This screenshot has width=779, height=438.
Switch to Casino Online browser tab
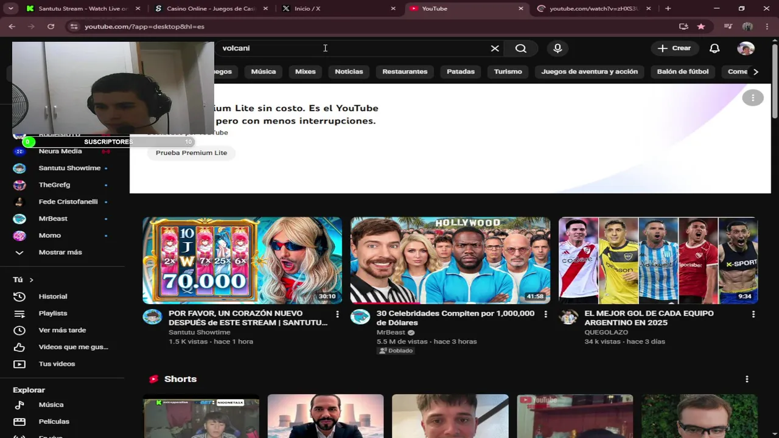click(x=212, y=9)
